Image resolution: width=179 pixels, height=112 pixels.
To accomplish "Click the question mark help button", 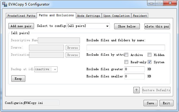I will 136,90.
